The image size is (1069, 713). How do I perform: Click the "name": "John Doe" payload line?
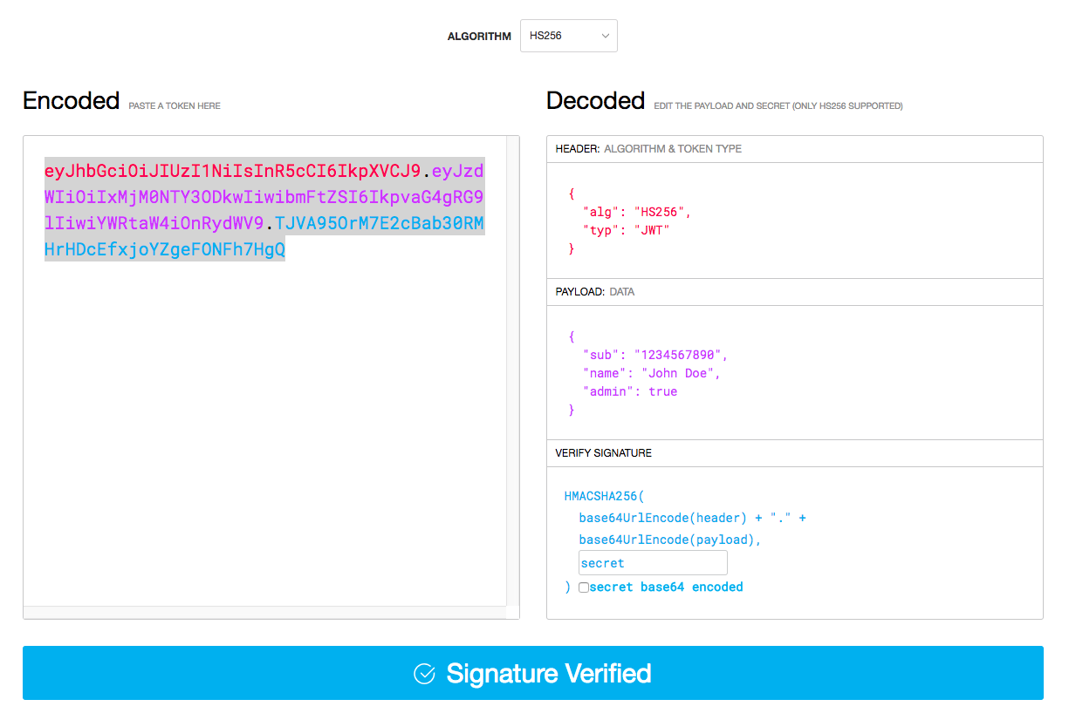click(x=652, y=373)
